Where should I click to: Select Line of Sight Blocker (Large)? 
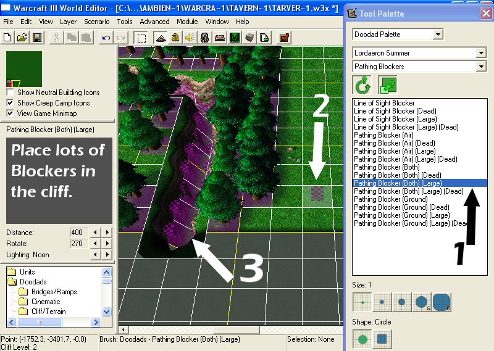[x=395, y=119]
